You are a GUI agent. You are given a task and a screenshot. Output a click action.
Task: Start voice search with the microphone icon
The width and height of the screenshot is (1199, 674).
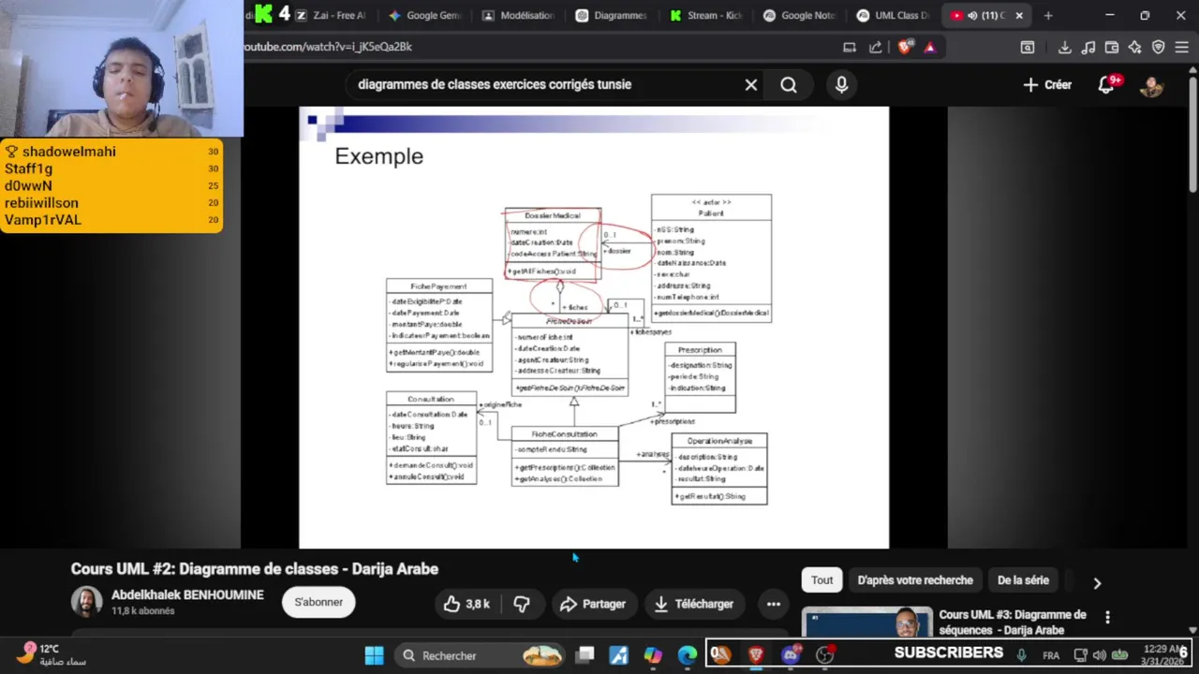[841, 85]
